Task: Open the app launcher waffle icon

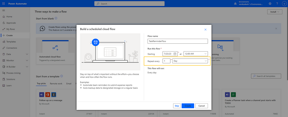Action: [4, 4]
